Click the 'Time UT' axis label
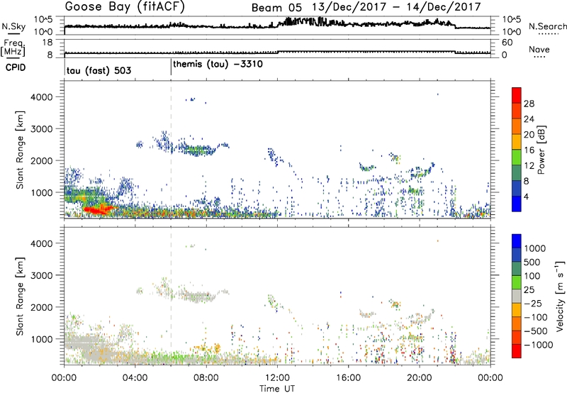 tap(277, 389)
